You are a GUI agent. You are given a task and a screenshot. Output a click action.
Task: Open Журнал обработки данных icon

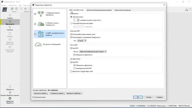(x=10, y=92)
